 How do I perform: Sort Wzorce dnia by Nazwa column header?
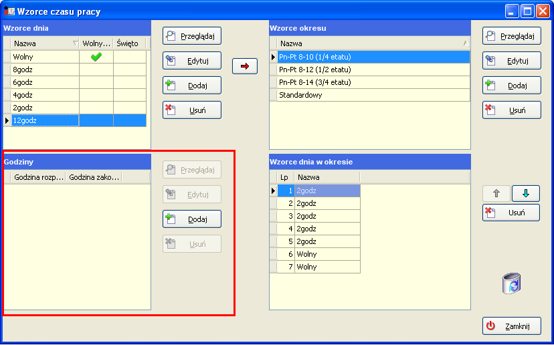click(x=45, y=43)
